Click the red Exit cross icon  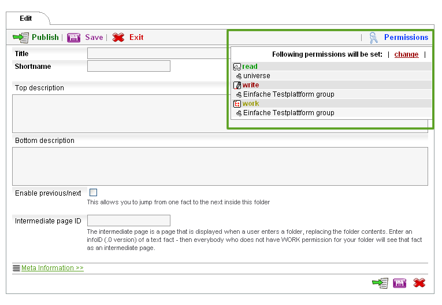[x=118, y=38]
